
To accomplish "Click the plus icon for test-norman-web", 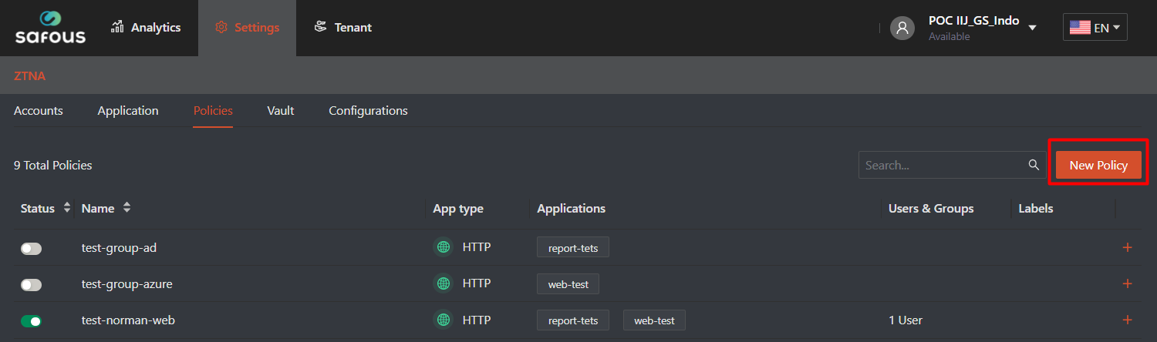I will pyautogui.click(x=1127, y=320).
